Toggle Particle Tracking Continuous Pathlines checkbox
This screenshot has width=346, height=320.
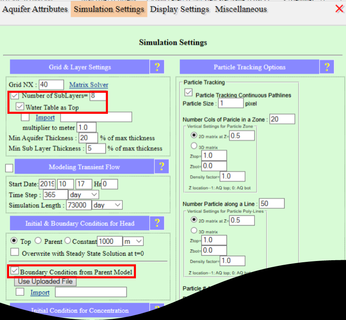pos(189,92)
